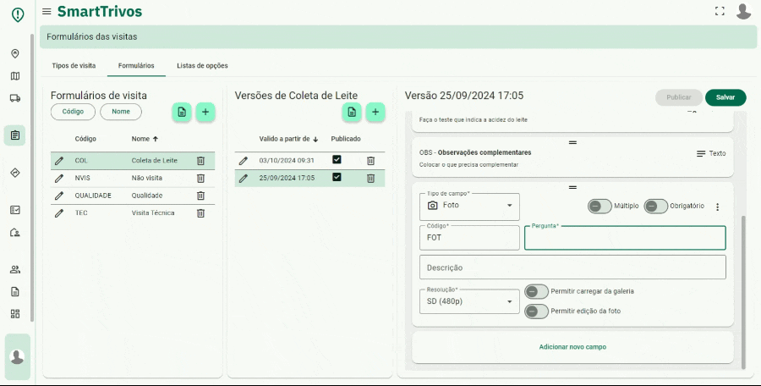Switch to Listas de opções tab
The image size is (761, 386).
(x=202, y=66)
